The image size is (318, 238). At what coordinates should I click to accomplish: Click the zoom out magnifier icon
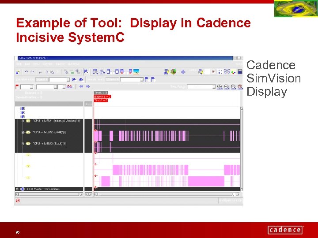227,87
